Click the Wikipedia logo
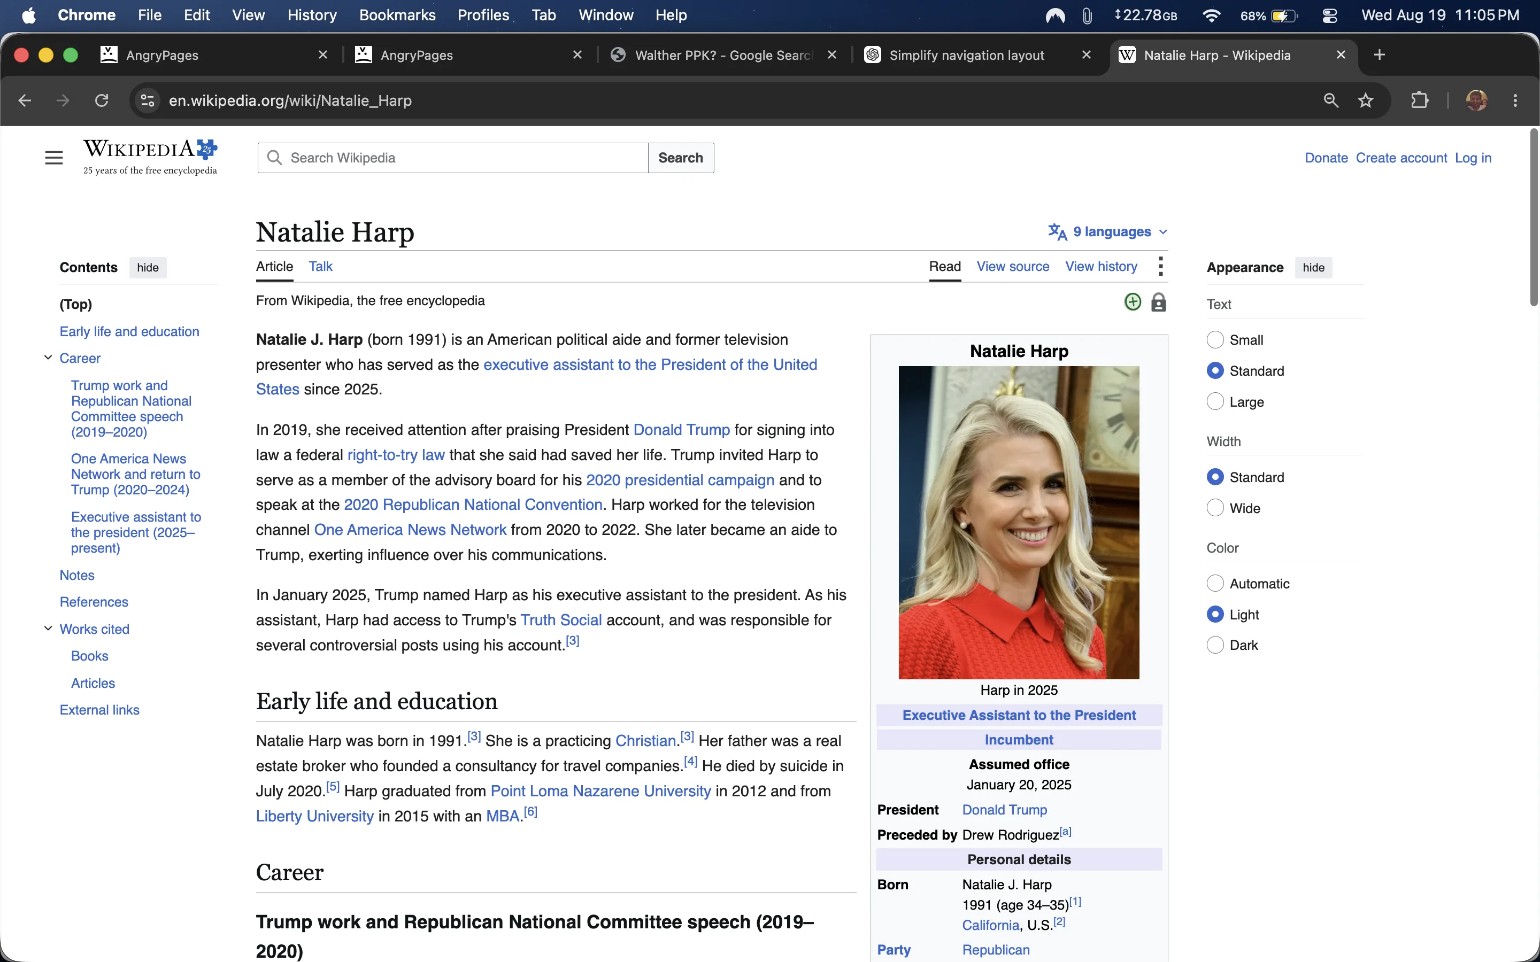Screen dimensions: 1540x962 click(x=150, y=157)
